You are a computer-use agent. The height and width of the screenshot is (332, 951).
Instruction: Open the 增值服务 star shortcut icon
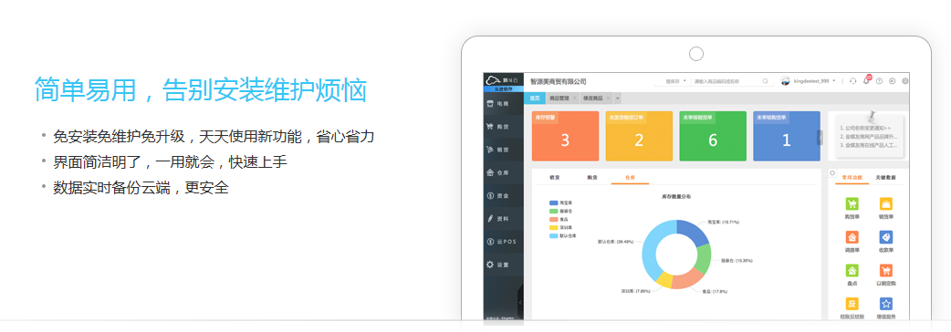point(885,304)
